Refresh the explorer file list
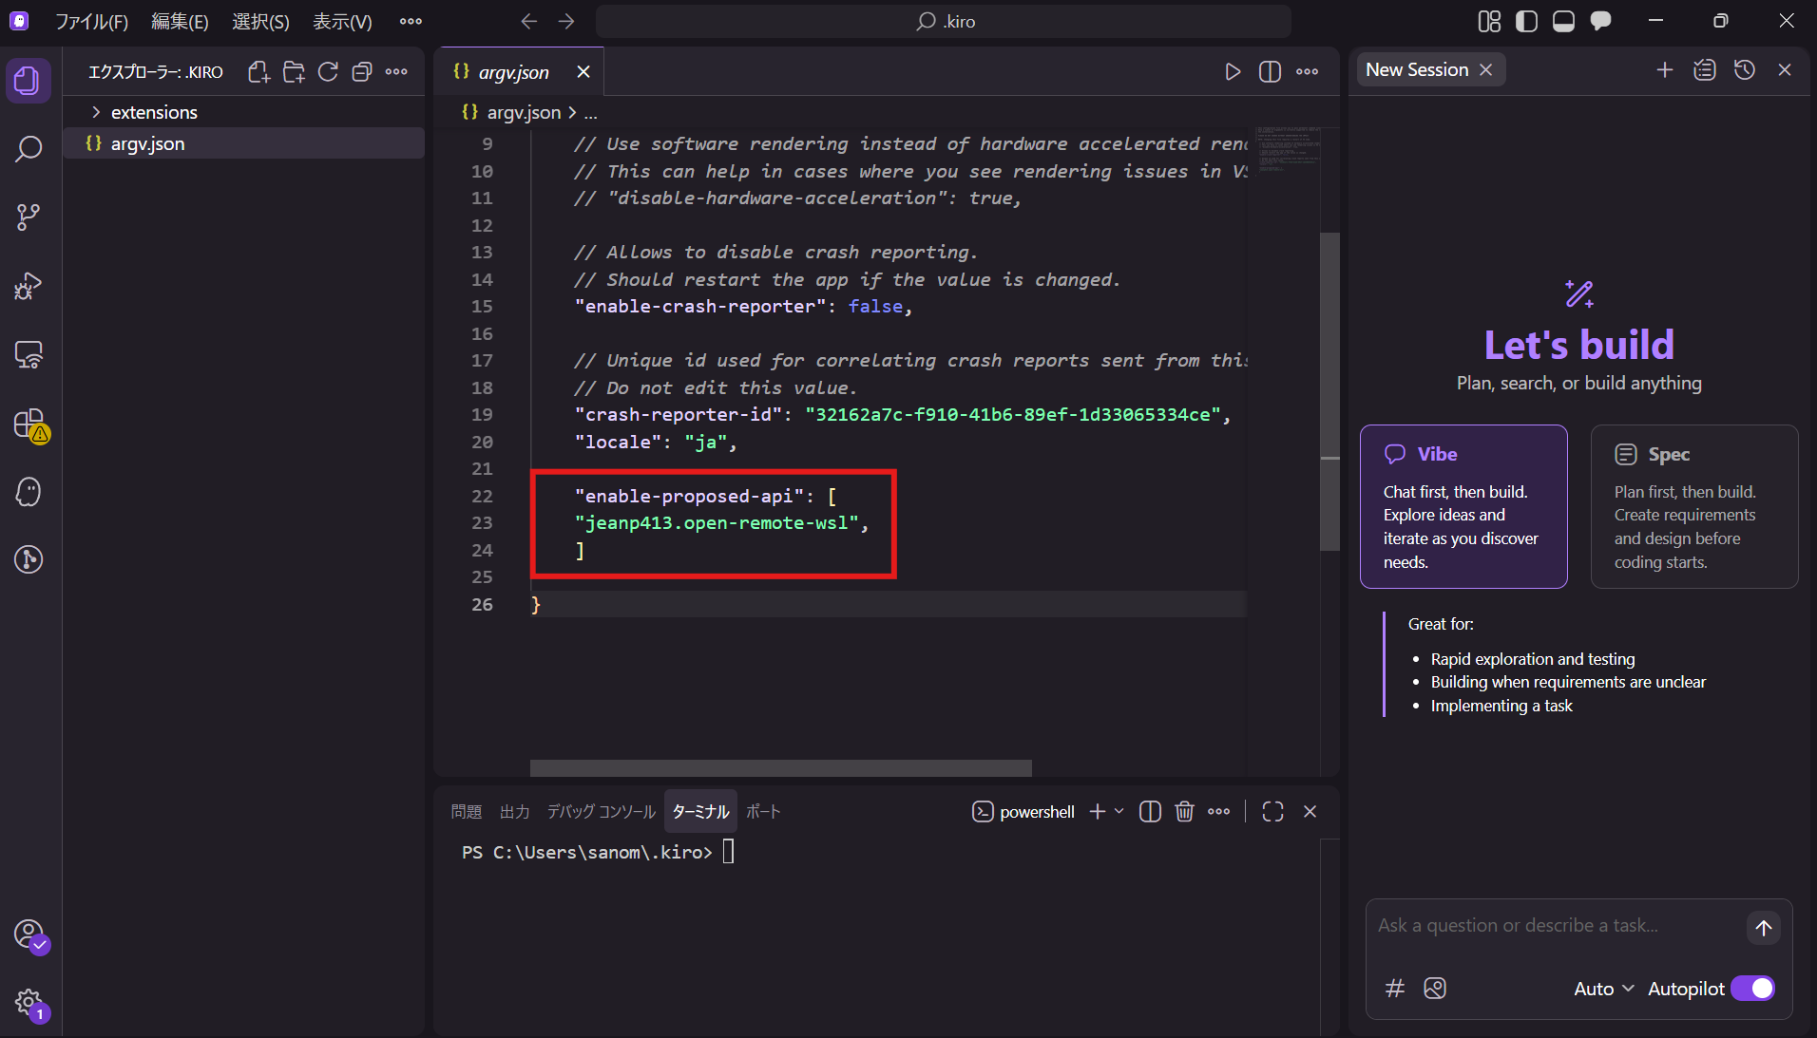 (x=328, y=71)
